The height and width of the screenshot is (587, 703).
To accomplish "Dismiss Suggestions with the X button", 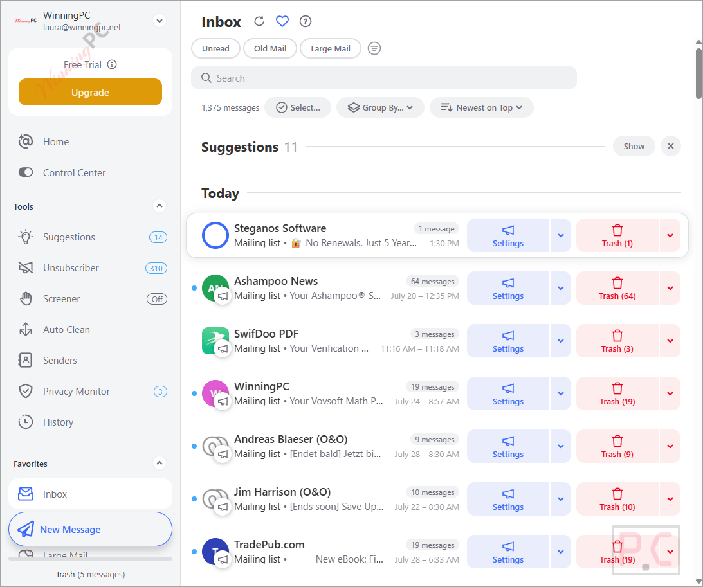I will click(x=671, y=146).
